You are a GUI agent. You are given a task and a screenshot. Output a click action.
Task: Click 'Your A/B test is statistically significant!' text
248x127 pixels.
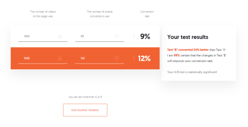click(x=192, y=72)
